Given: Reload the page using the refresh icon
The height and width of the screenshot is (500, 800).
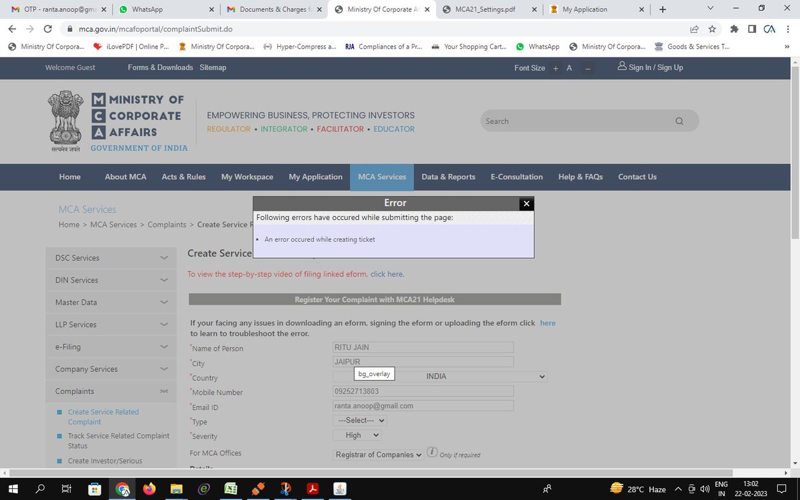Looking at the screenshot, I should click(x=47, y=29).
